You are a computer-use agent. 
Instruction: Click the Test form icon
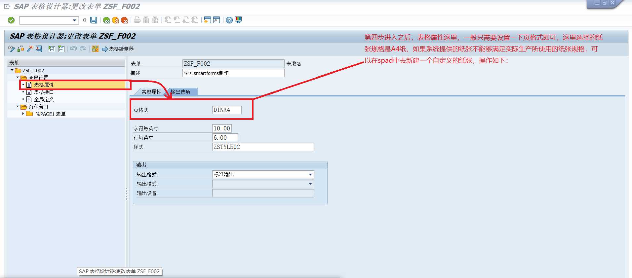39,49
